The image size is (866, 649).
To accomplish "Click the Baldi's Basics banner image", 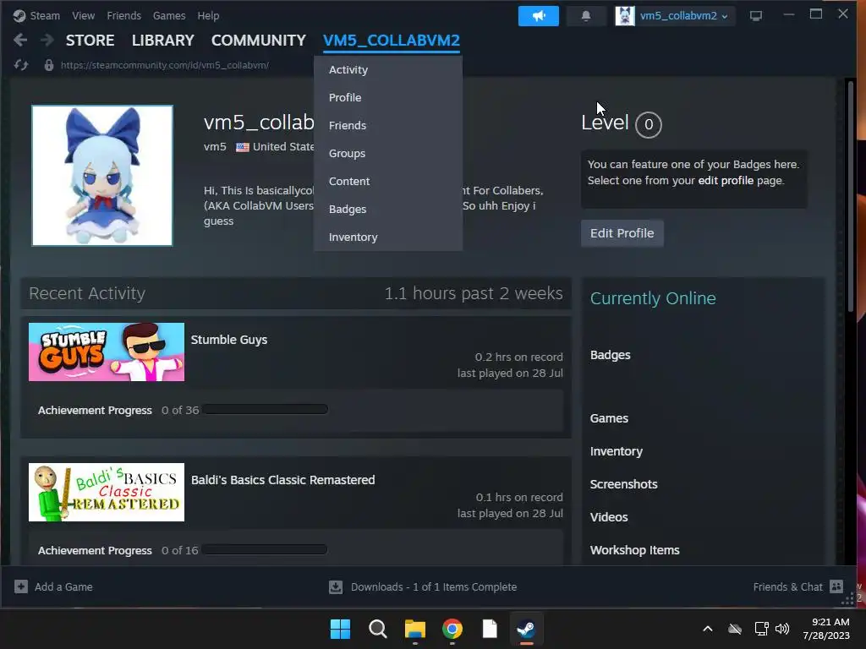I will (107, 492).
